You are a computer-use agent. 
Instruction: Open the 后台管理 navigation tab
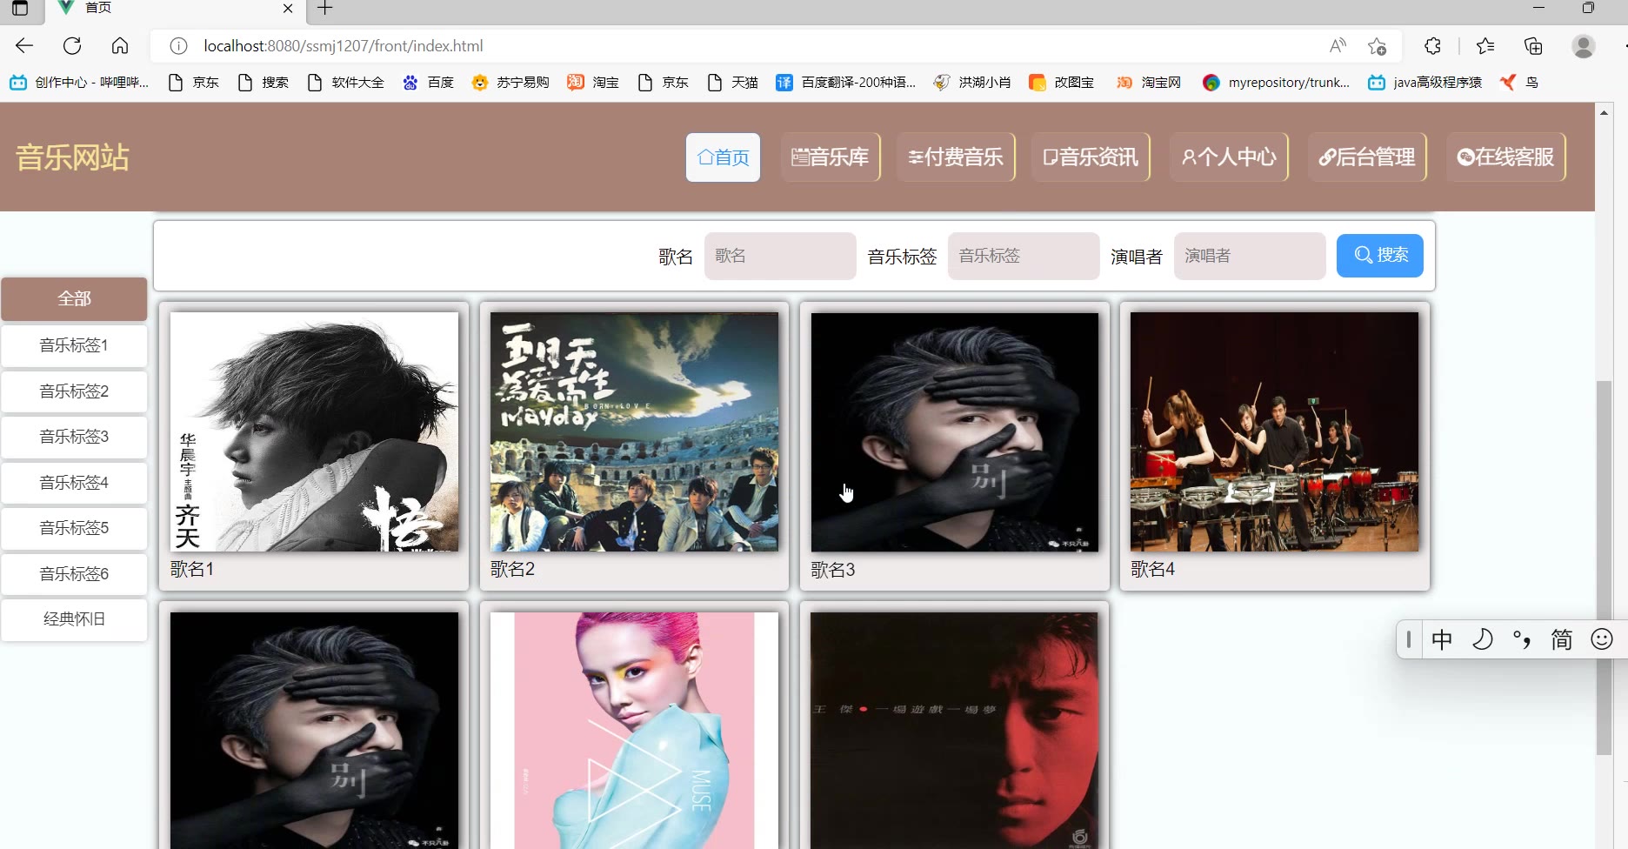1367,157
